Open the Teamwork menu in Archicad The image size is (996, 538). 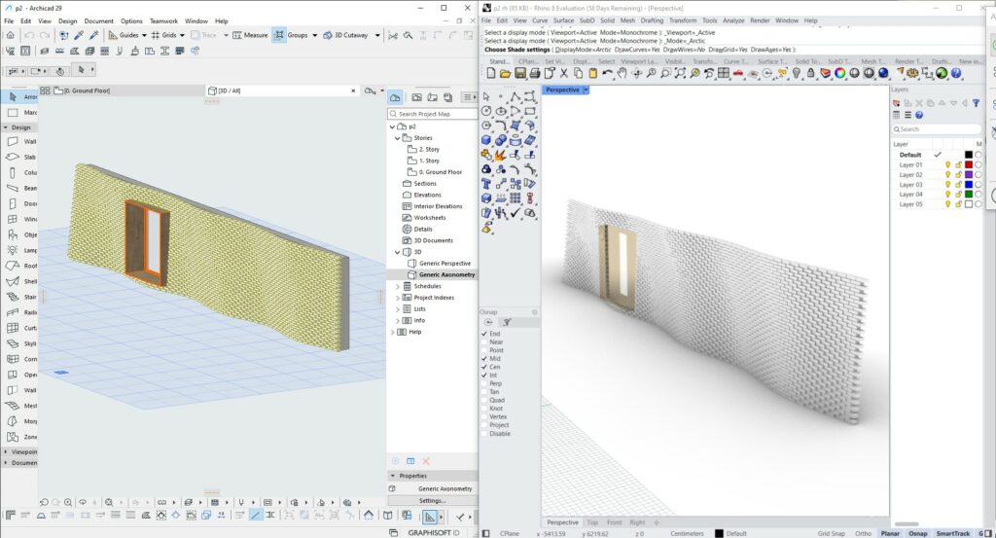pos(162,20)
